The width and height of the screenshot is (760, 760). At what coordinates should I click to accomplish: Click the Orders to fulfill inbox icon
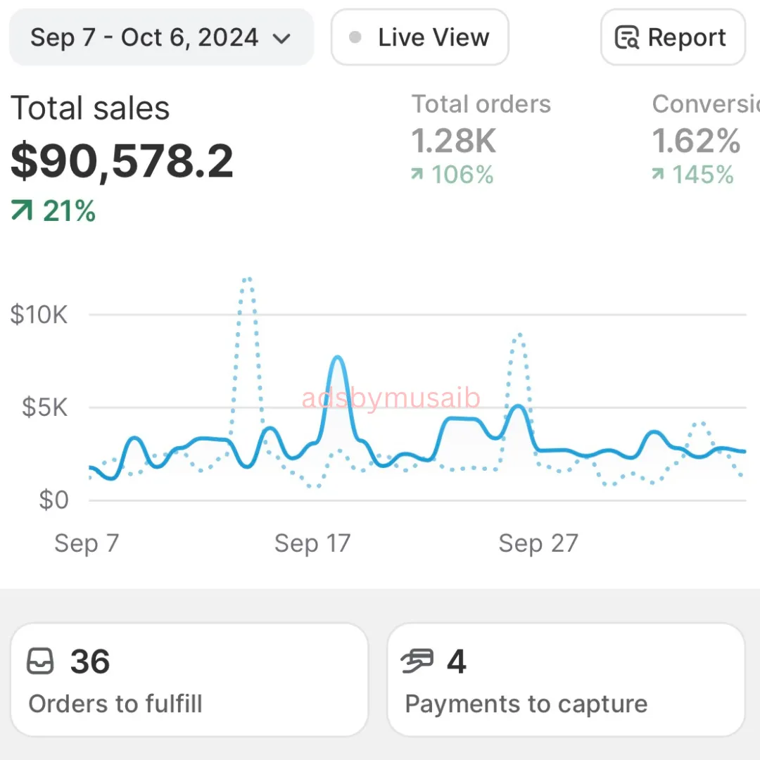tap(40, 661)
